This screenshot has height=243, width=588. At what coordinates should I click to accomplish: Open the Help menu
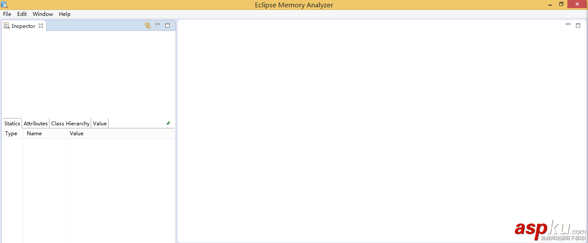pos(65,14)
